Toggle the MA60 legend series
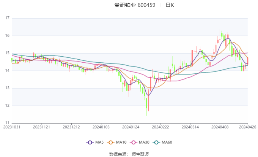This screenshot has width=258, height=157. (x=162, y=142)
